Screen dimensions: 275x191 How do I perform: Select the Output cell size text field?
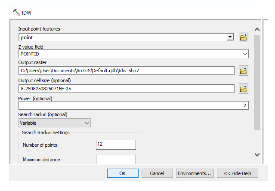pos(127,89)
